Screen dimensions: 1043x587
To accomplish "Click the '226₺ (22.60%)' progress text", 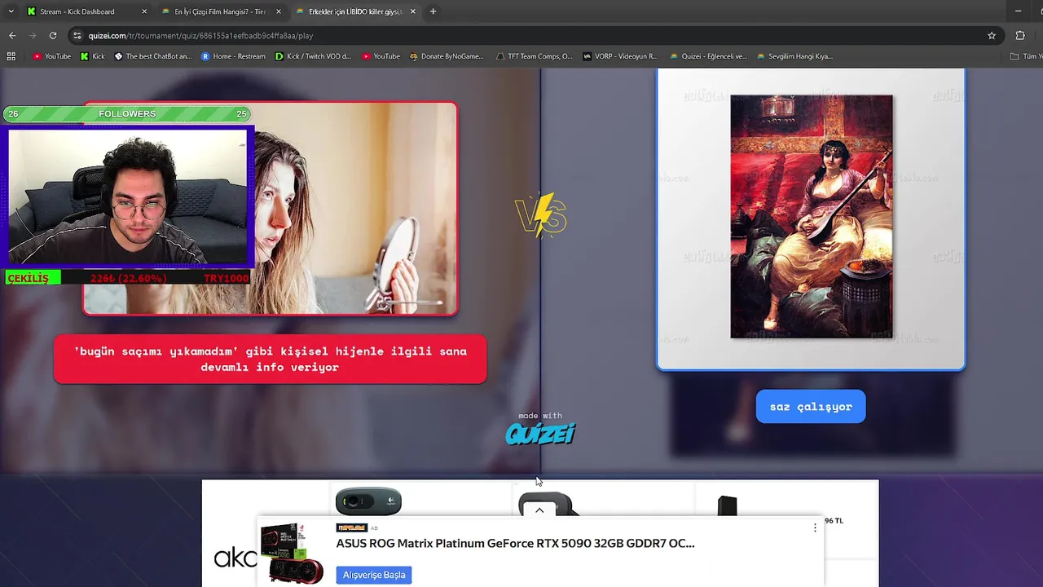I will tap(129, 279).
